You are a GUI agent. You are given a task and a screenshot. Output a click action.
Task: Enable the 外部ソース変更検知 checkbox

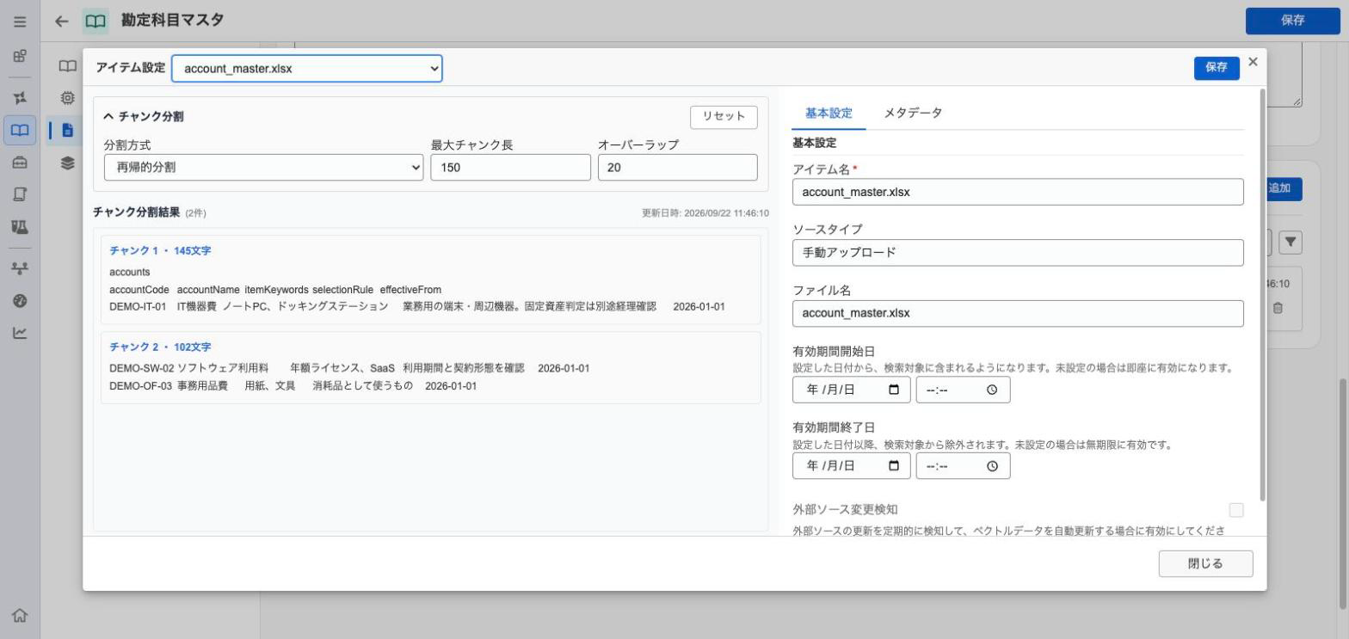(x=1236, y=510)
